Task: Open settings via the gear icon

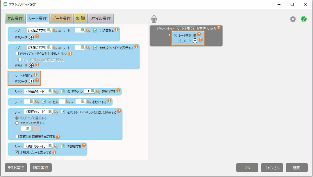Action: click(293, 19)
